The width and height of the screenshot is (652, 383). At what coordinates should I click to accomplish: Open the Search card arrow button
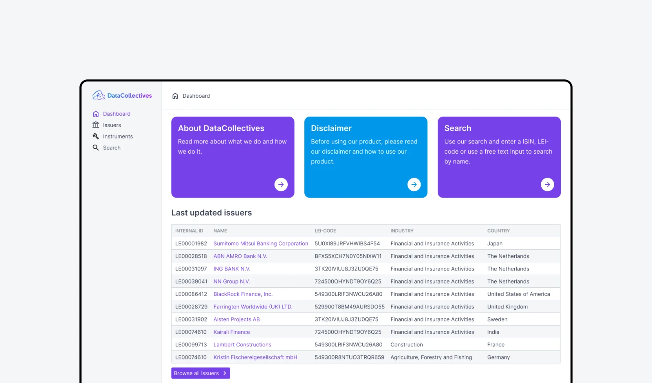547,185
